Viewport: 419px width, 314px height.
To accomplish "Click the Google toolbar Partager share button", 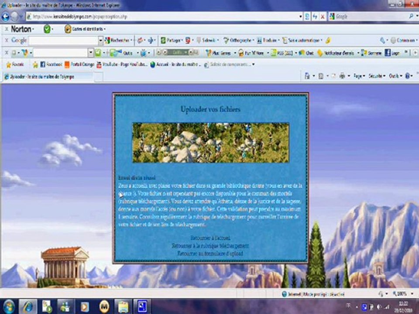I will coord(172,40).
